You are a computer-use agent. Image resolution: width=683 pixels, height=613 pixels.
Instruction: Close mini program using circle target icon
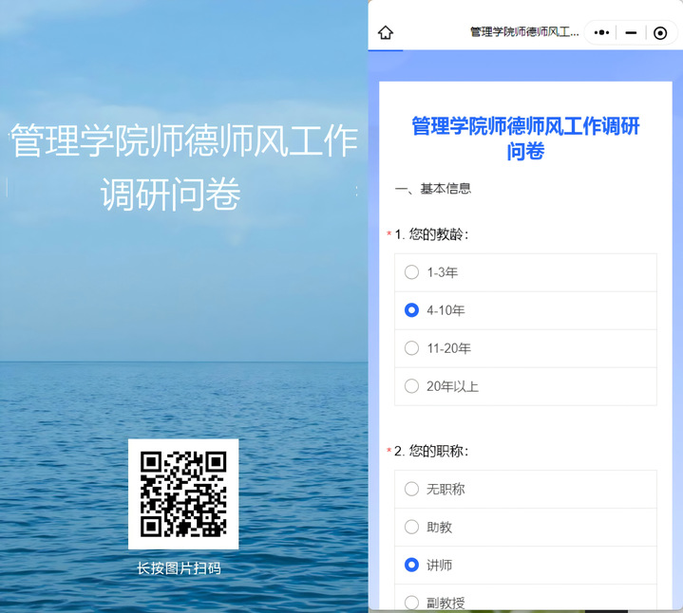tap(660, 33)
